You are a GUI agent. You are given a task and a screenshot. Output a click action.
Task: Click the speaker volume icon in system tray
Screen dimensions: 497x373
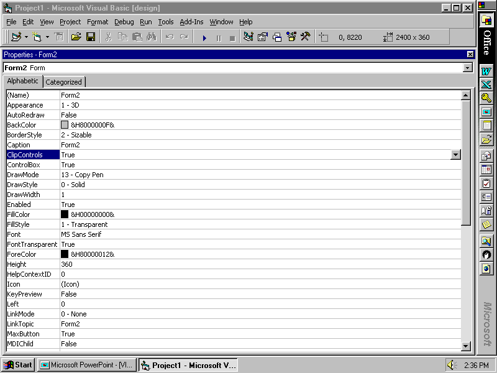452,365
